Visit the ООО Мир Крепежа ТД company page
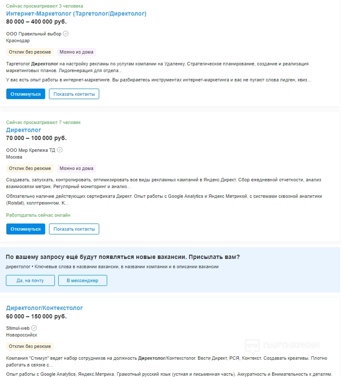This screenshot has width=341, height=377. 31,150
